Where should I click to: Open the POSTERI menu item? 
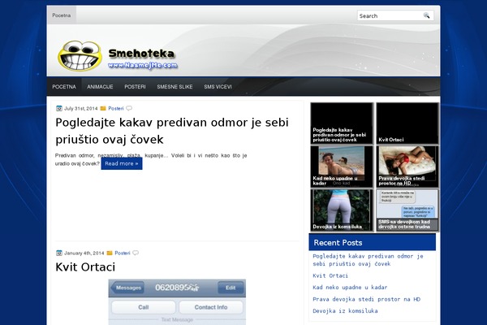(x=135, y=87)
